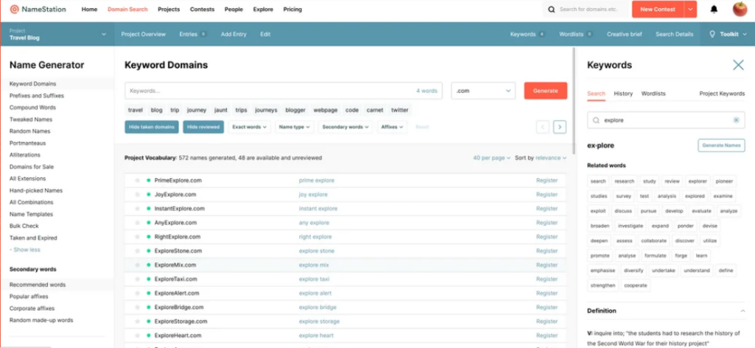
Task: Register PrimeExplore.com
Action: 546,180
